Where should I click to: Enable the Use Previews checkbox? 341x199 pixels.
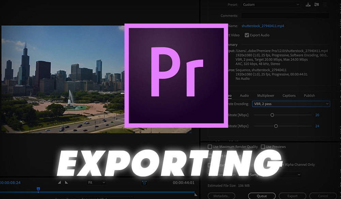[x=263, y=147]
